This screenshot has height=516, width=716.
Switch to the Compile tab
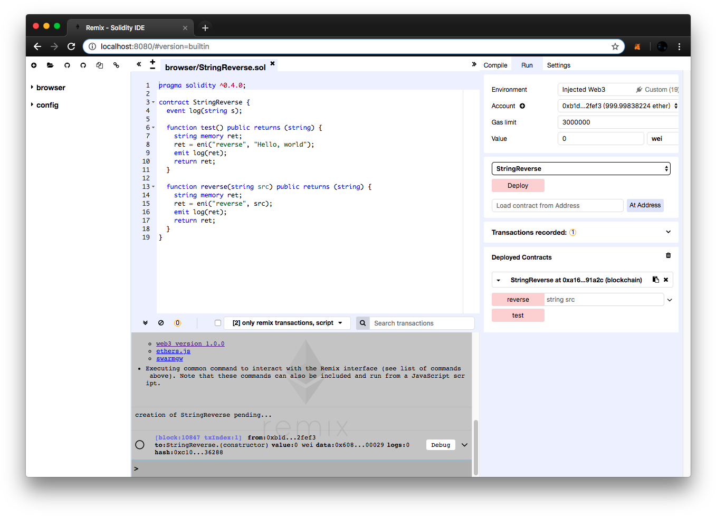(x=495, y=65)
